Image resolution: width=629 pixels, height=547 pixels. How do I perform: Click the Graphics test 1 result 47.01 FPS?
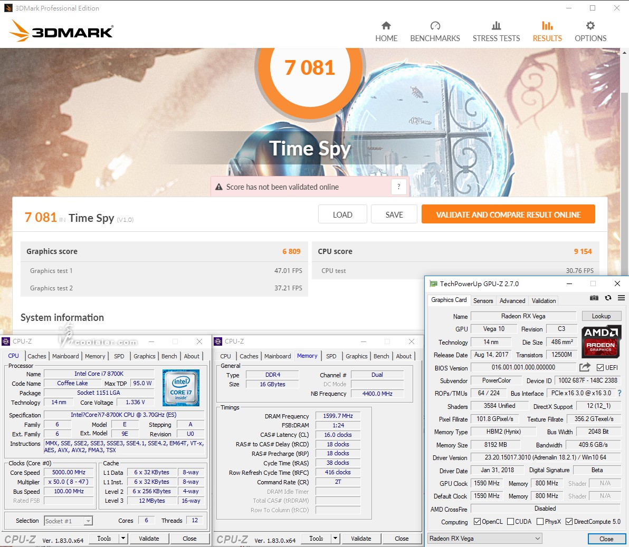click(x=288, y=270)
